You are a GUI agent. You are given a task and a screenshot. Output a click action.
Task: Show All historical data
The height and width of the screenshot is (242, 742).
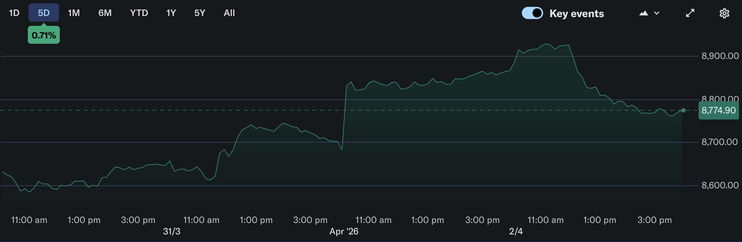click(x=229, y=13)
